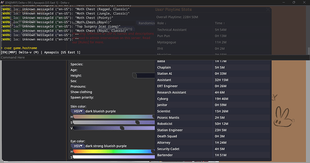Click the dark blueish purple skin color name
310x163 pixels.
click(101, 111)
